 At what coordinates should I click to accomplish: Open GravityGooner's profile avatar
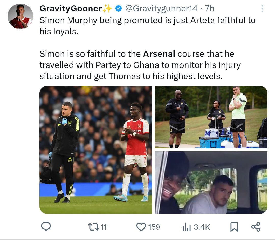20,16
